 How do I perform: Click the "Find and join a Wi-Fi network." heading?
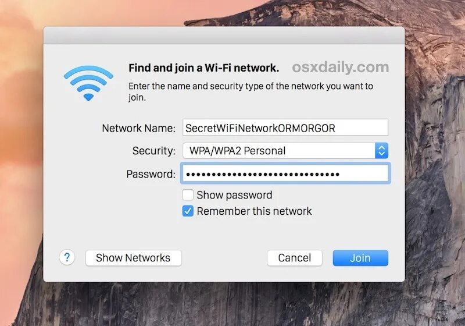[x=204, y=68]
